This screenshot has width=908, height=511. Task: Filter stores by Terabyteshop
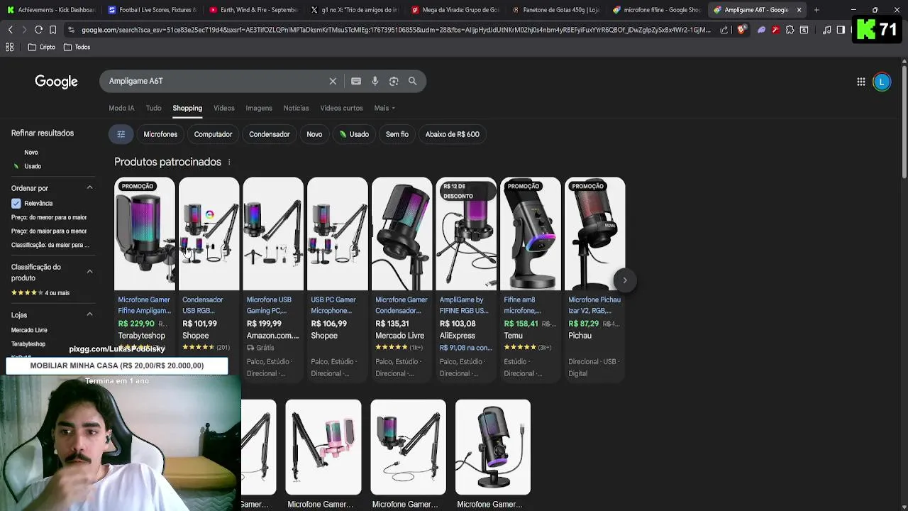[x=28, y=344]
